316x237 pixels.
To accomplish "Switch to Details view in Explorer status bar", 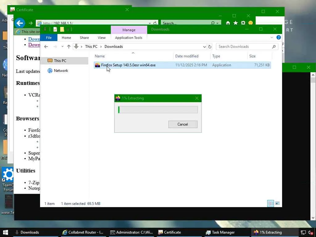I will tap(270, 203).
